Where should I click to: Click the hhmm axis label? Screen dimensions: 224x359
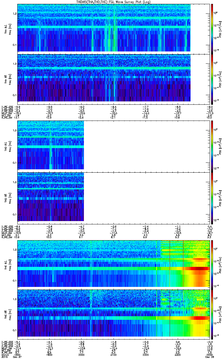coord(5,355)
